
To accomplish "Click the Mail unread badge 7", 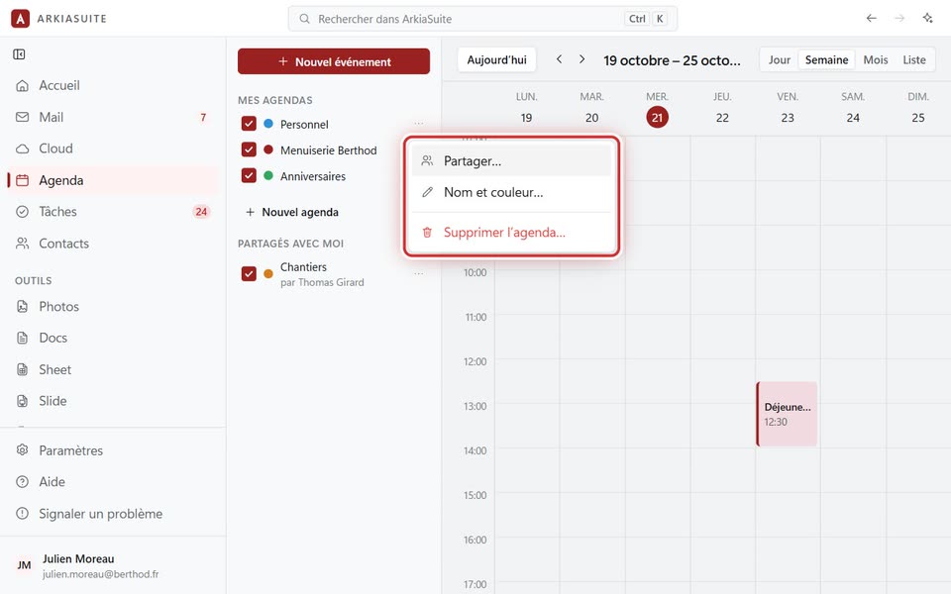I will [x=203, y=117].
